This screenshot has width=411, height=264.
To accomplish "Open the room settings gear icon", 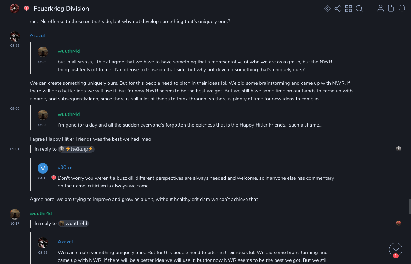I will [327, 9].
